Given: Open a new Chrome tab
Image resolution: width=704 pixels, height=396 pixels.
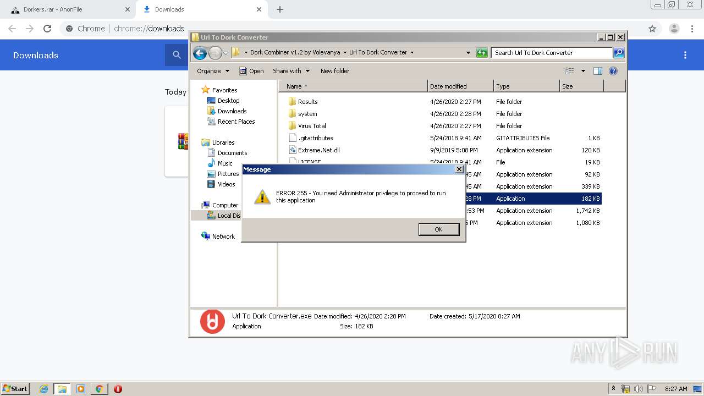Looking at the screenshot, I should click(x=280, y=9).
